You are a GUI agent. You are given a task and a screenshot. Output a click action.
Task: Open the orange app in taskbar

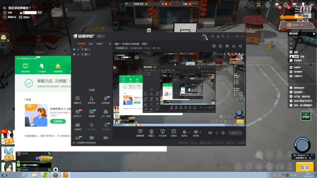pos(65,175)
